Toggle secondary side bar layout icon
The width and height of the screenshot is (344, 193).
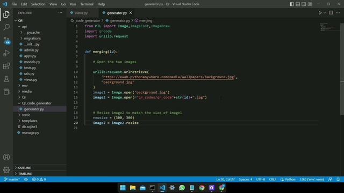point(303,4)
